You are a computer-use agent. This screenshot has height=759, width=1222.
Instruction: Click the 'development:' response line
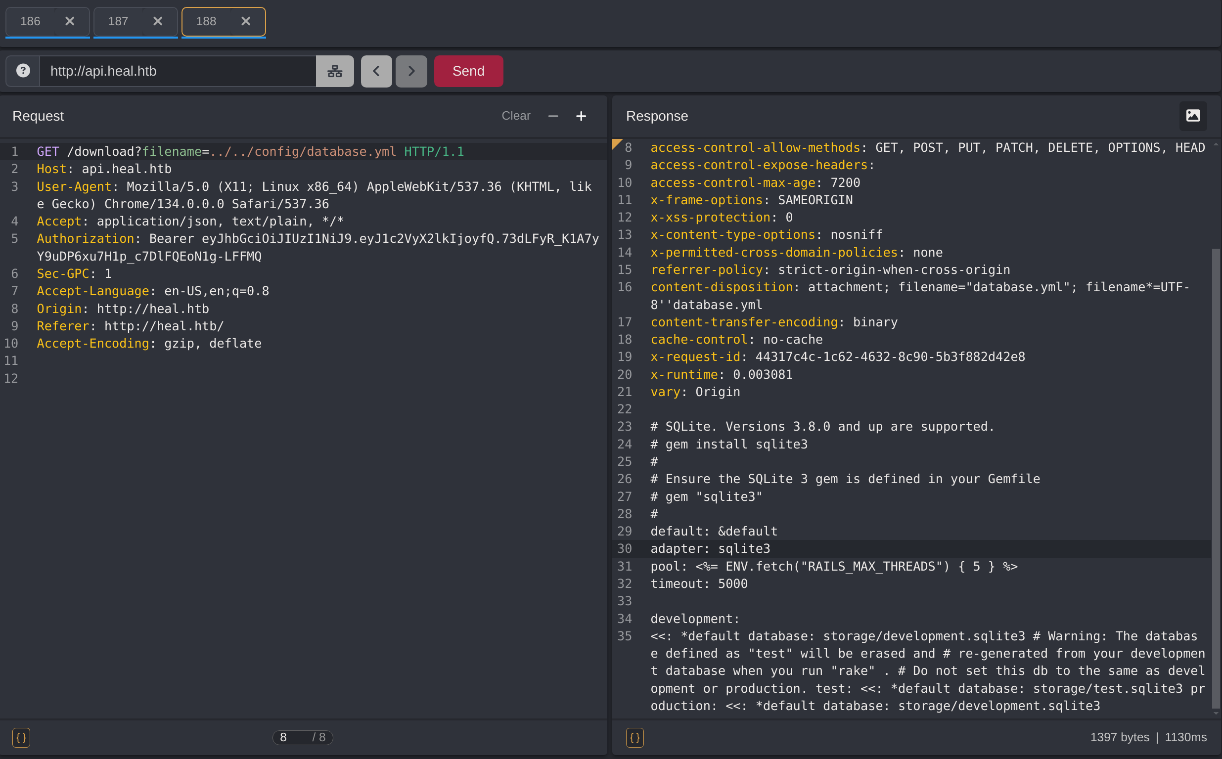coord(695,619)
